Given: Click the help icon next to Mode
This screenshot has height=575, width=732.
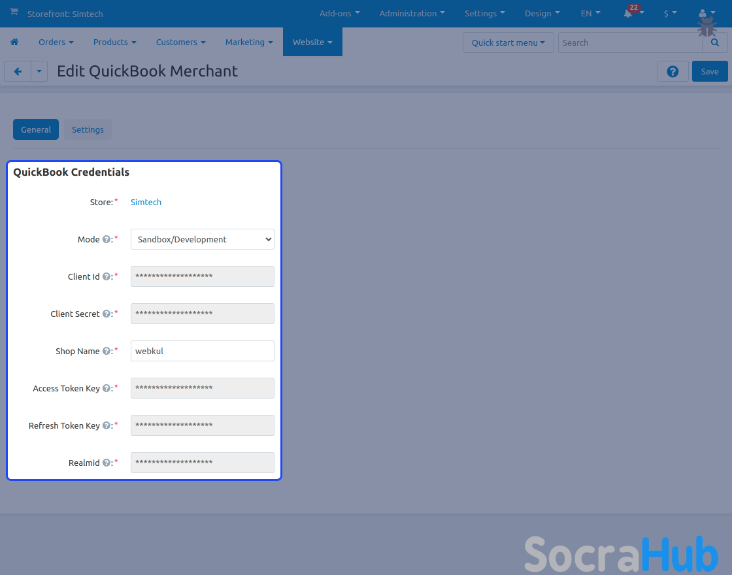Looking at the screenshot, I should 106,240.
